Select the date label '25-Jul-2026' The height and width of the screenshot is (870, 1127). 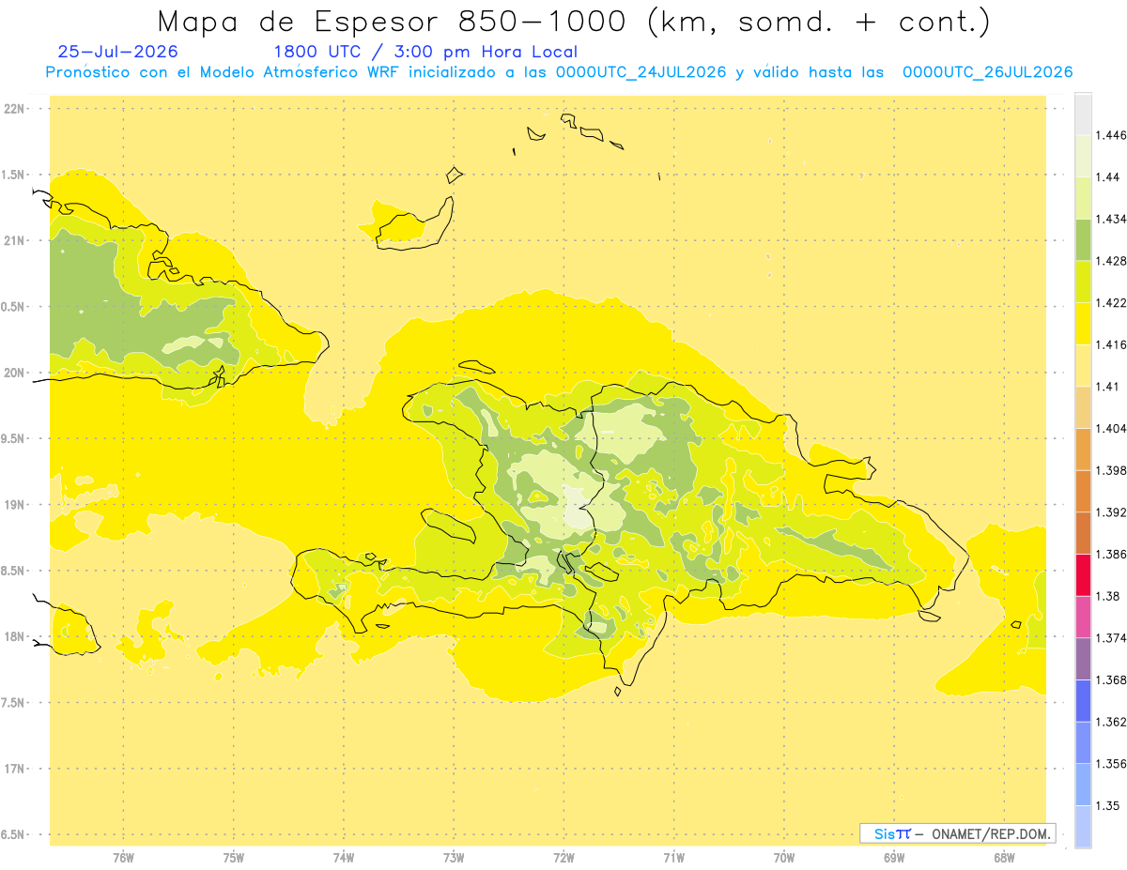pyautogui.click(x=117, y=53)
